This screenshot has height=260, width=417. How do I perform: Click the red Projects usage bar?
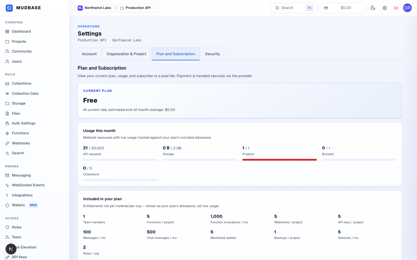[x=279, y=160]
